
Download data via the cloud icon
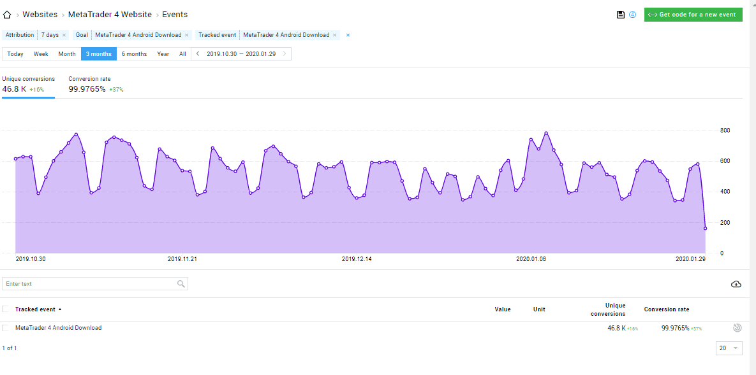click(736, 284)
